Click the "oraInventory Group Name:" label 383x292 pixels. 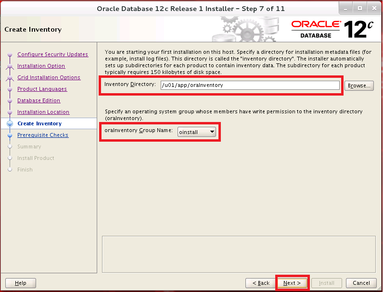pyautogui.click(x=139, y=131)
